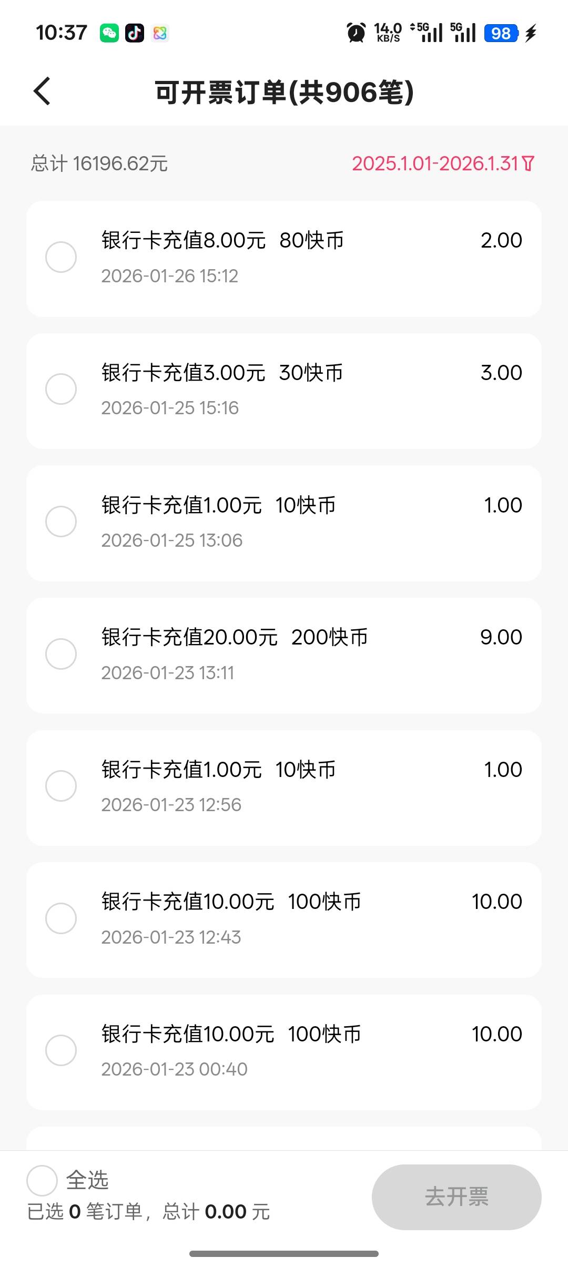Tap the alarm clock status icon
The width and height of the screenshot is (568, 1268).
coord(356,33)
